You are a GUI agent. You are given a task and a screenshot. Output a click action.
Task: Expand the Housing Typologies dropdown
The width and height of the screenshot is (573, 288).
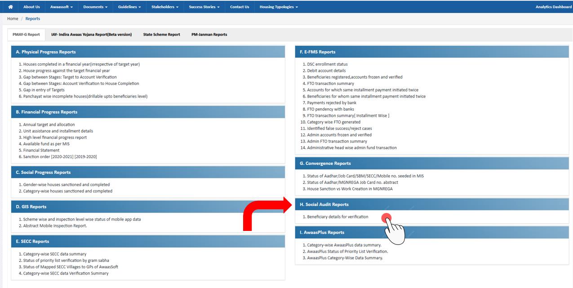point(279,6)
